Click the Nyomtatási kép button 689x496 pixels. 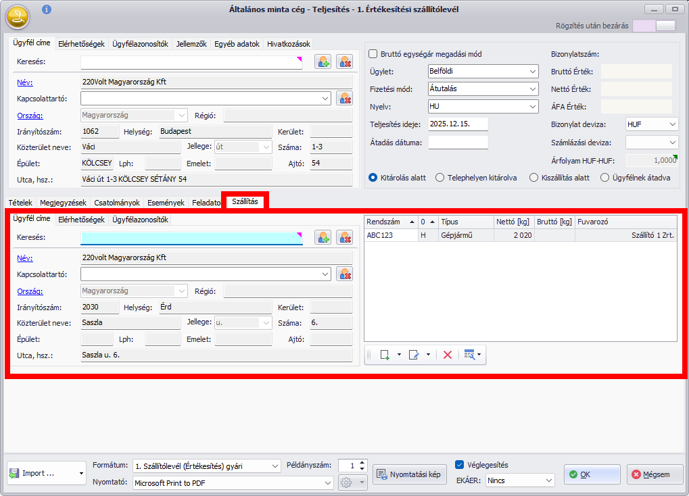coord(410,474)
